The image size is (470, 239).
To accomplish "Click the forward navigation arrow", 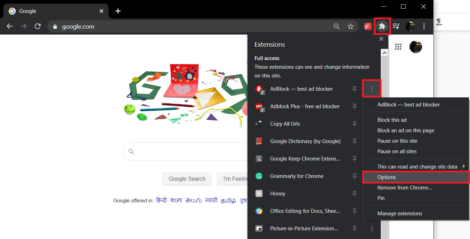I will pos(23,26).
